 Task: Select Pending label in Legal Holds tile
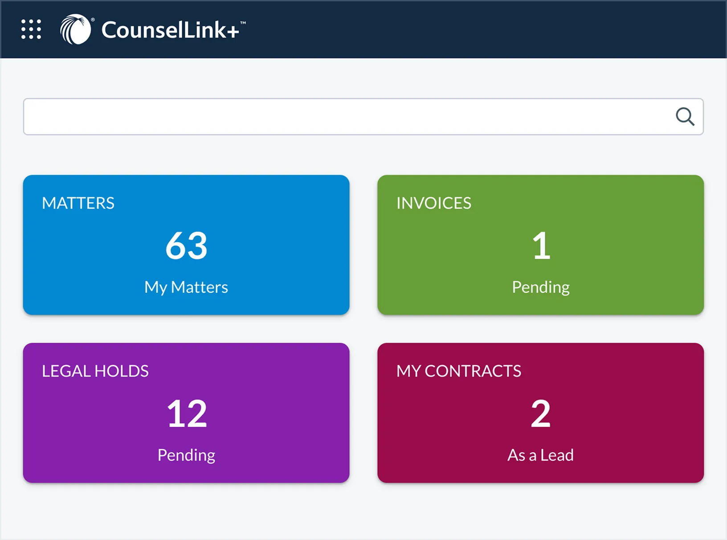186,455
